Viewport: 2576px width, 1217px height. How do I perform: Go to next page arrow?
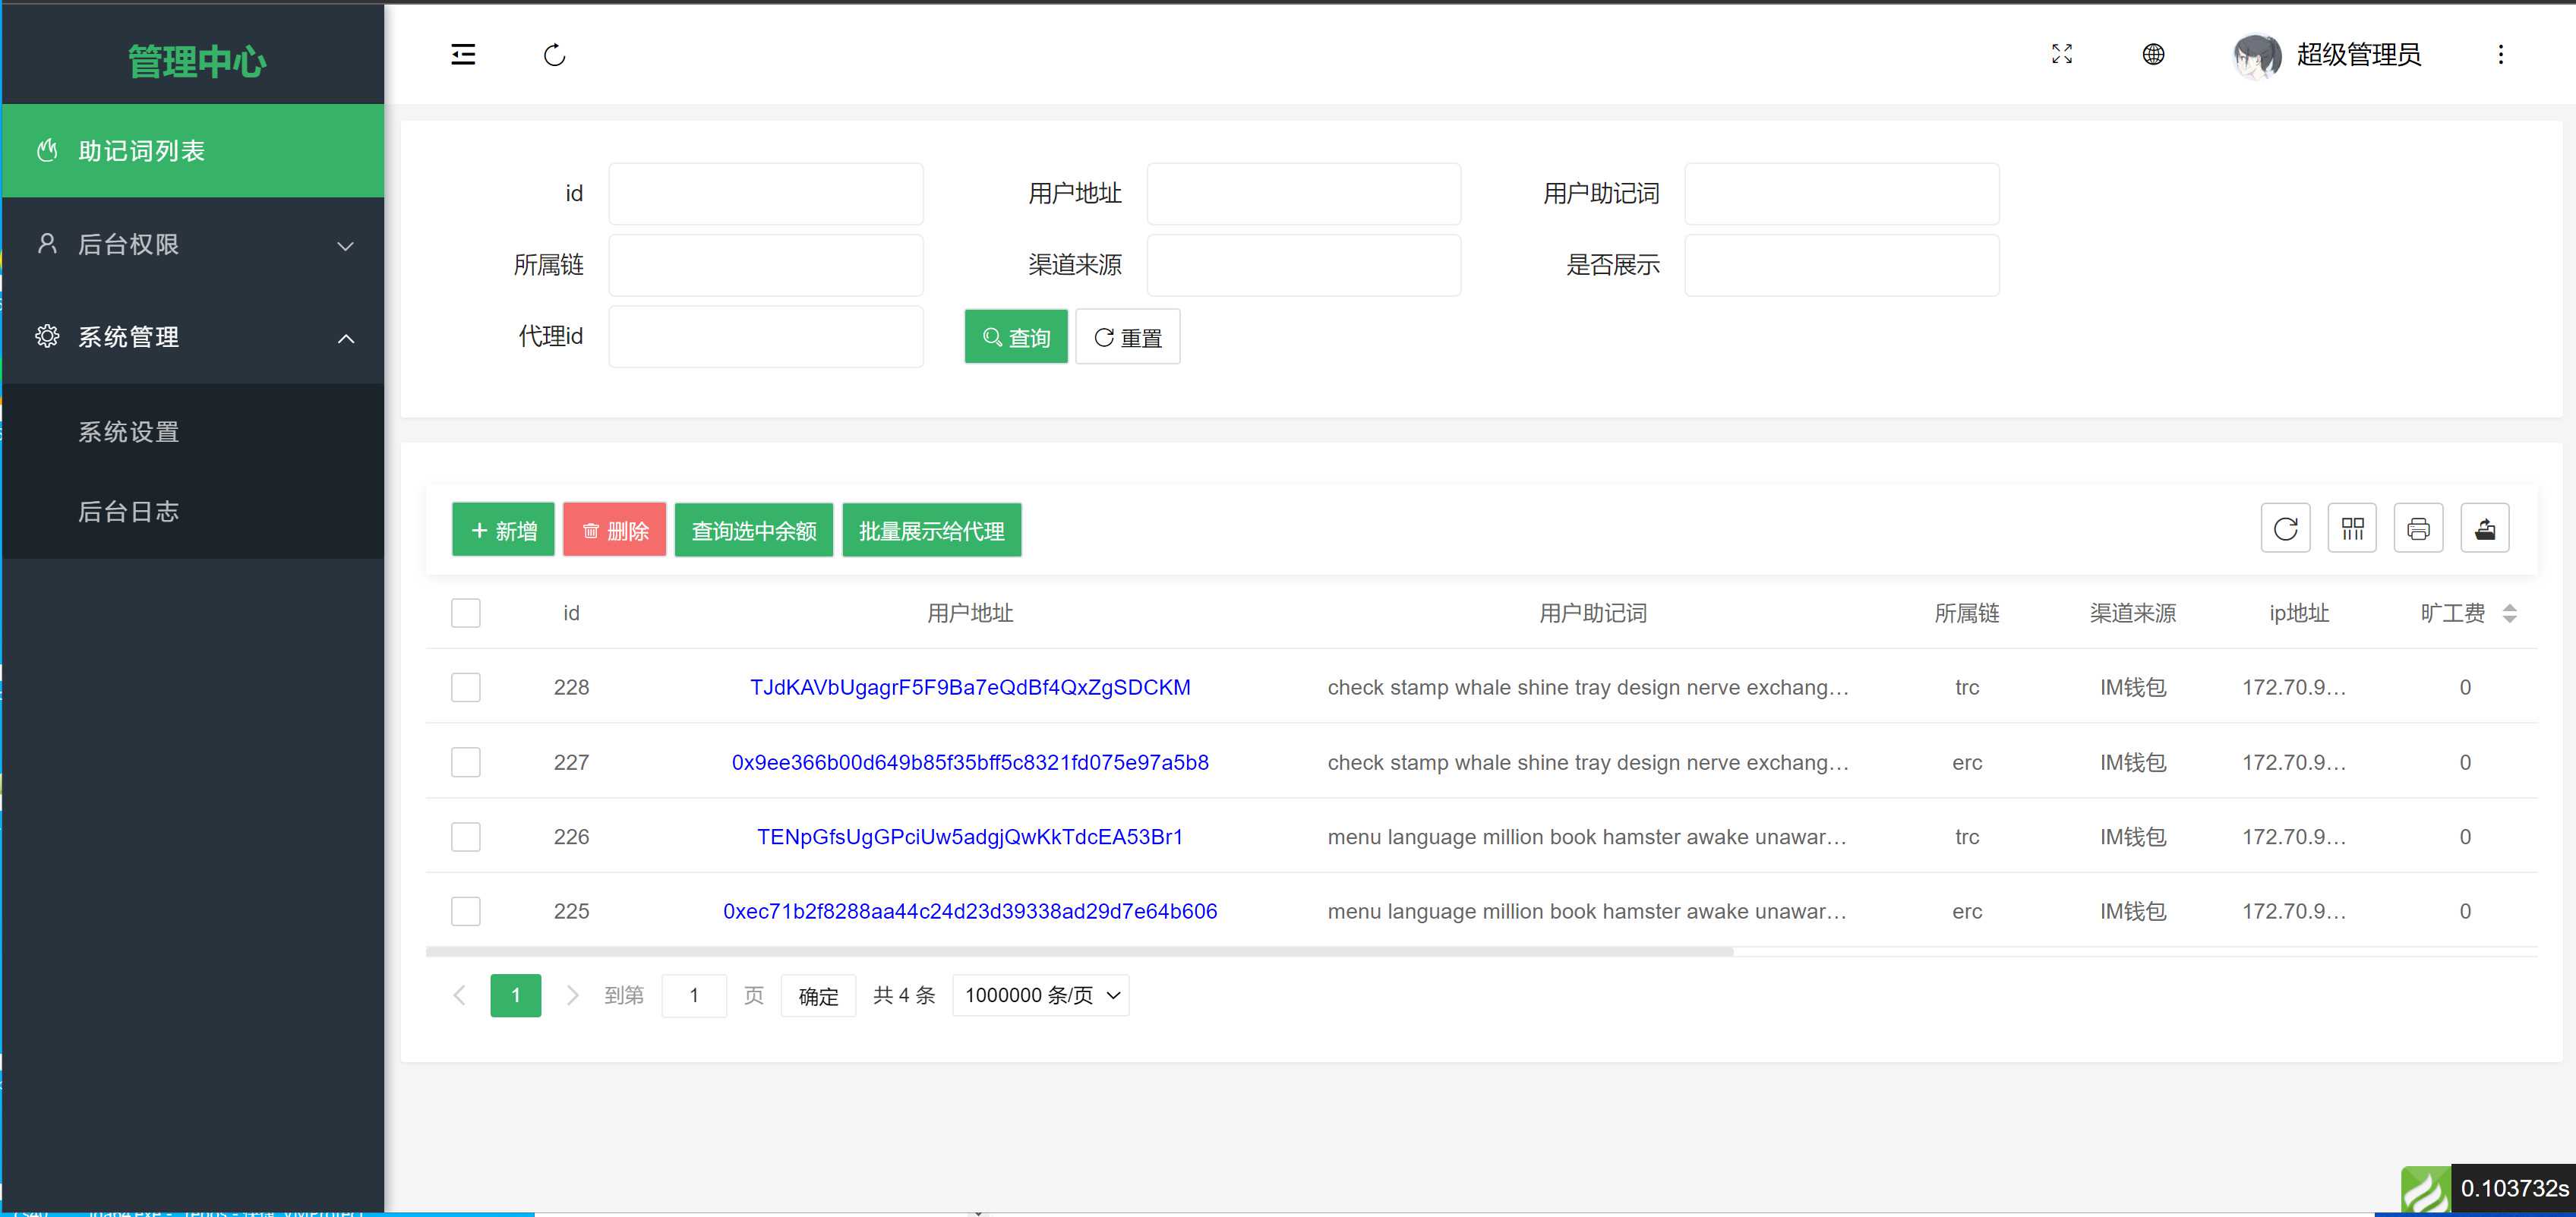[572, 995]
